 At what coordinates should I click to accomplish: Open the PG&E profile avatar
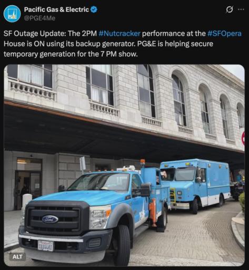[12, 14]
